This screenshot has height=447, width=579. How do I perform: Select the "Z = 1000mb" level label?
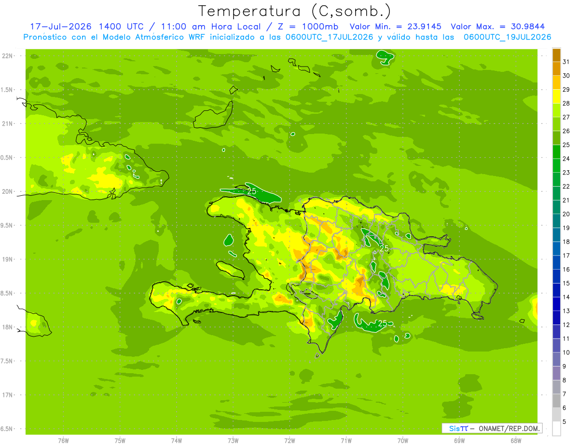[310, 27]
